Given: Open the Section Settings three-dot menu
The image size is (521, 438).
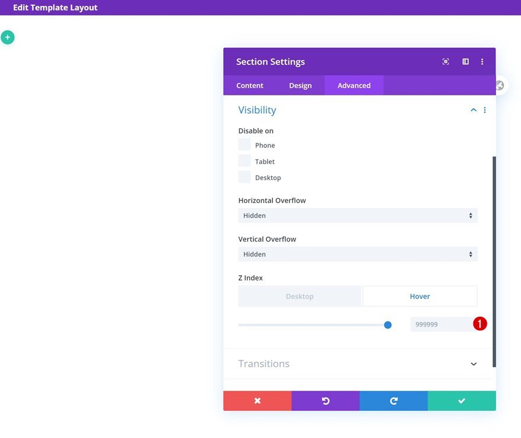Looking at the screenshot, I should (482, 62).
